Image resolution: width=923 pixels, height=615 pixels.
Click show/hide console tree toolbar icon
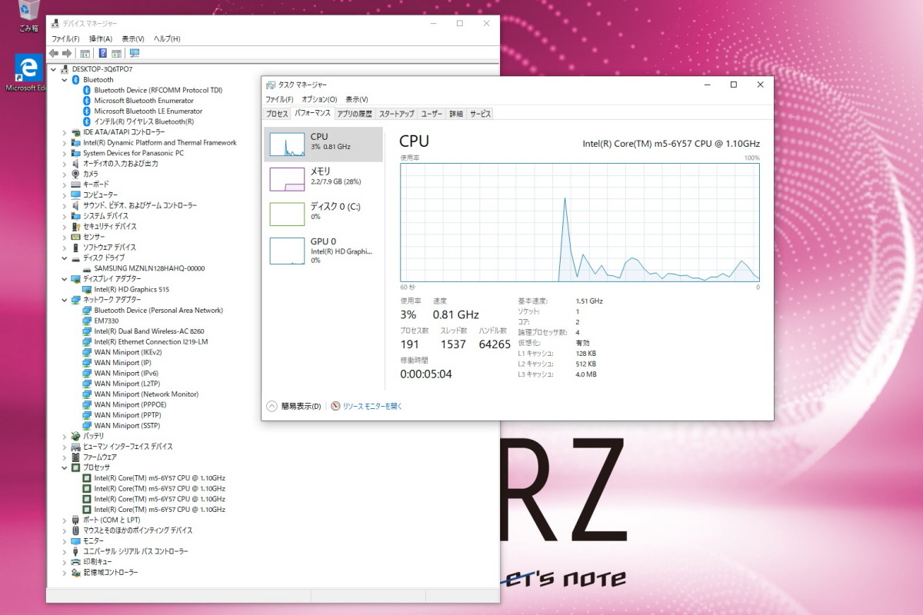(85, 53)
